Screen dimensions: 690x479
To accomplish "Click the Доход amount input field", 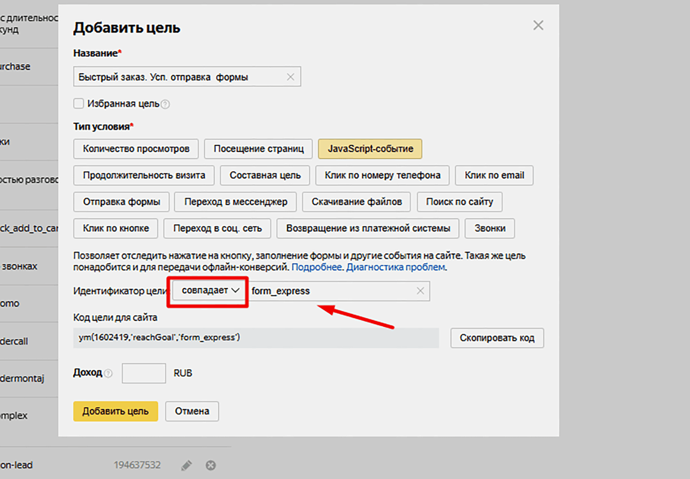I will [144, 373].
